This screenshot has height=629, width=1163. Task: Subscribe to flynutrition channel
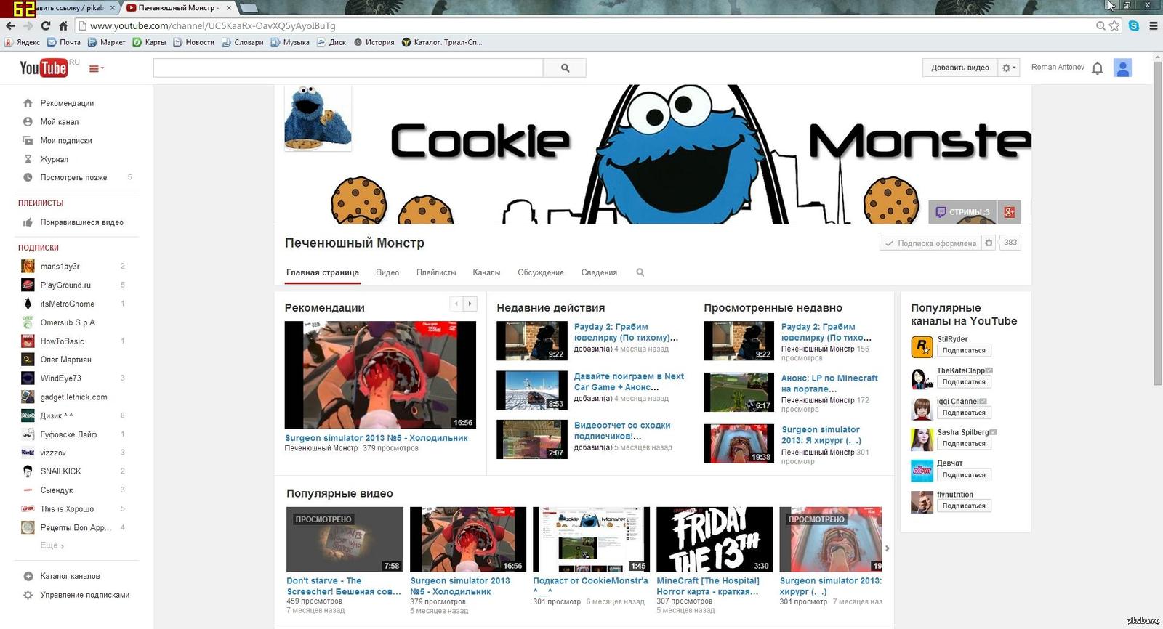pyautogui.click(x=964, y=506)
